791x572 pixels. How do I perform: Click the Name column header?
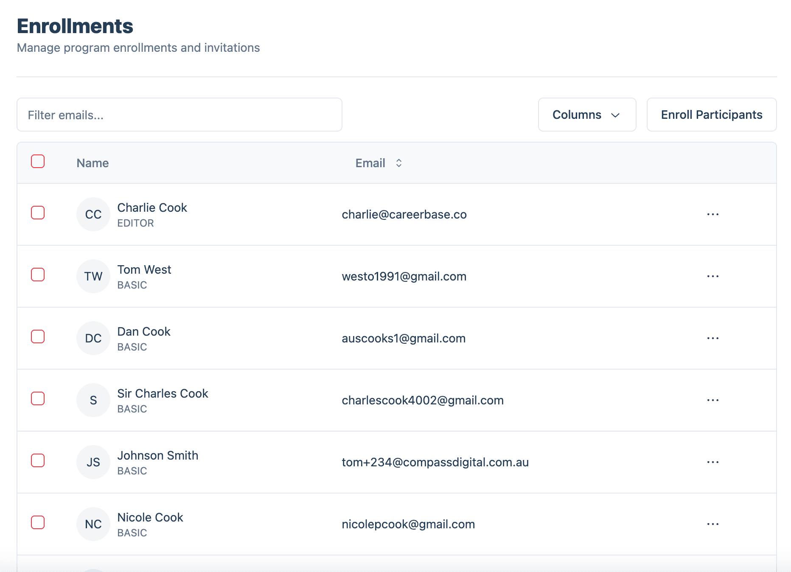(x=93, y=163)
